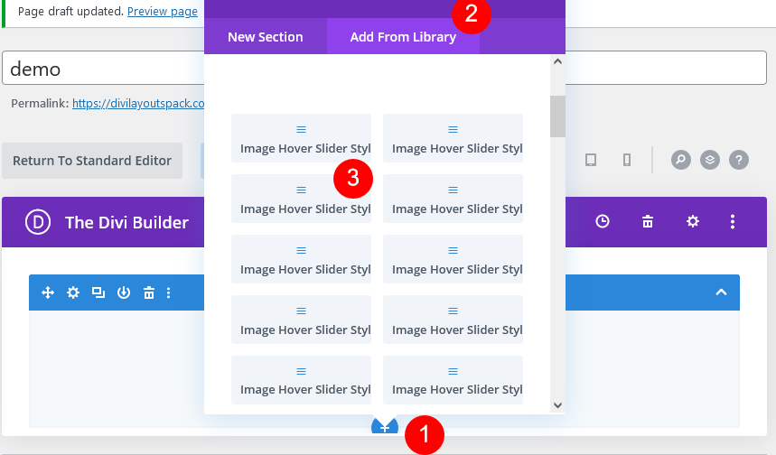
Task: Select the Add From Library tab
Action: (403, 37)
